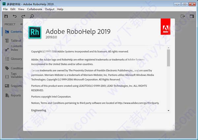Open the View menu
198x140 pixels.
pos(21,9)
